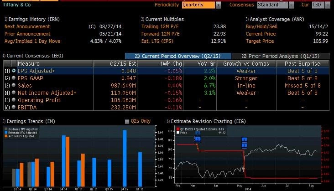
Task: Open Analyst Coverage (ANR) section
Action: 275,19
